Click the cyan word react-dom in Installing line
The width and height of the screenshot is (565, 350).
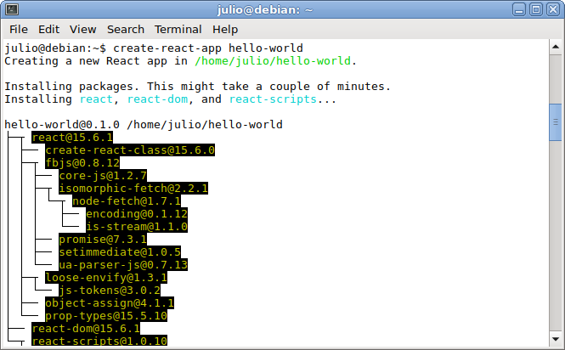pyautogui.click(x=157, y=99)
